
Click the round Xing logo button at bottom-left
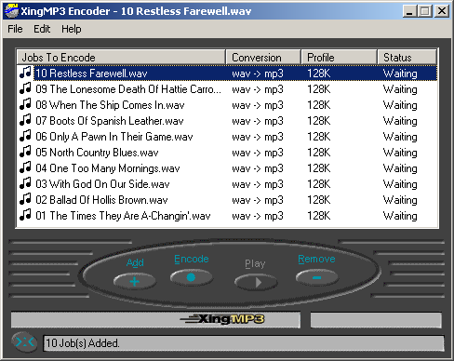tap(24, 342)
